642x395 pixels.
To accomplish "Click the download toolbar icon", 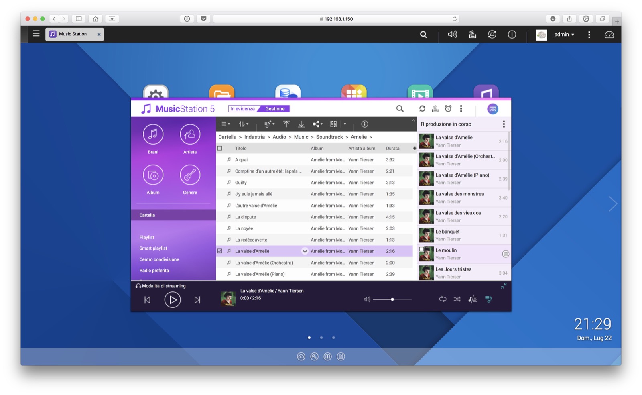I will [301, 124].
